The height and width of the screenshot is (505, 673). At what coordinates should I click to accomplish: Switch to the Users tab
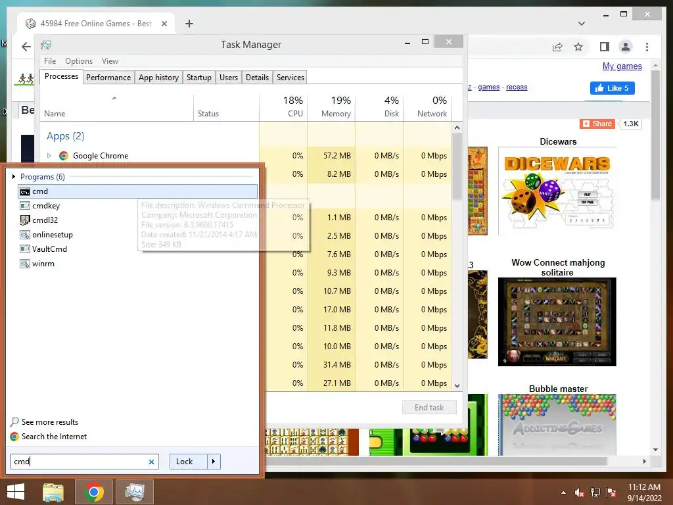coord(228,78)
